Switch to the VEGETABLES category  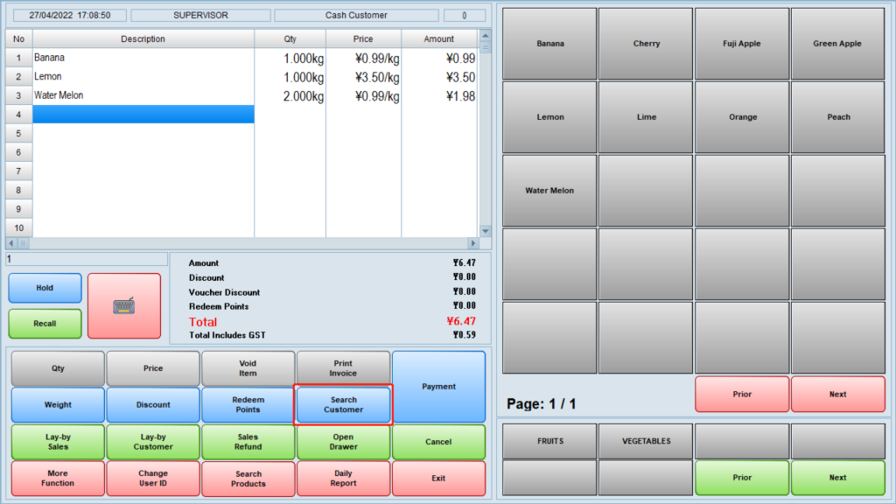[646, 442]
